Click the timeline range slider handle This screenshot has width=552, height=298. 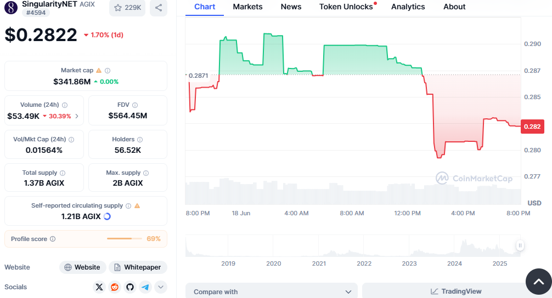520,245
